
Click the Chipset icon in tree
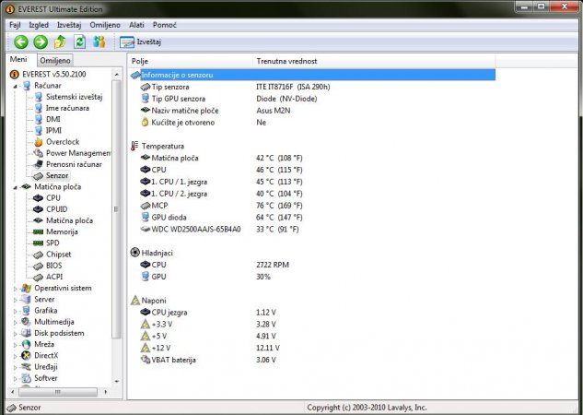point(39,255)
